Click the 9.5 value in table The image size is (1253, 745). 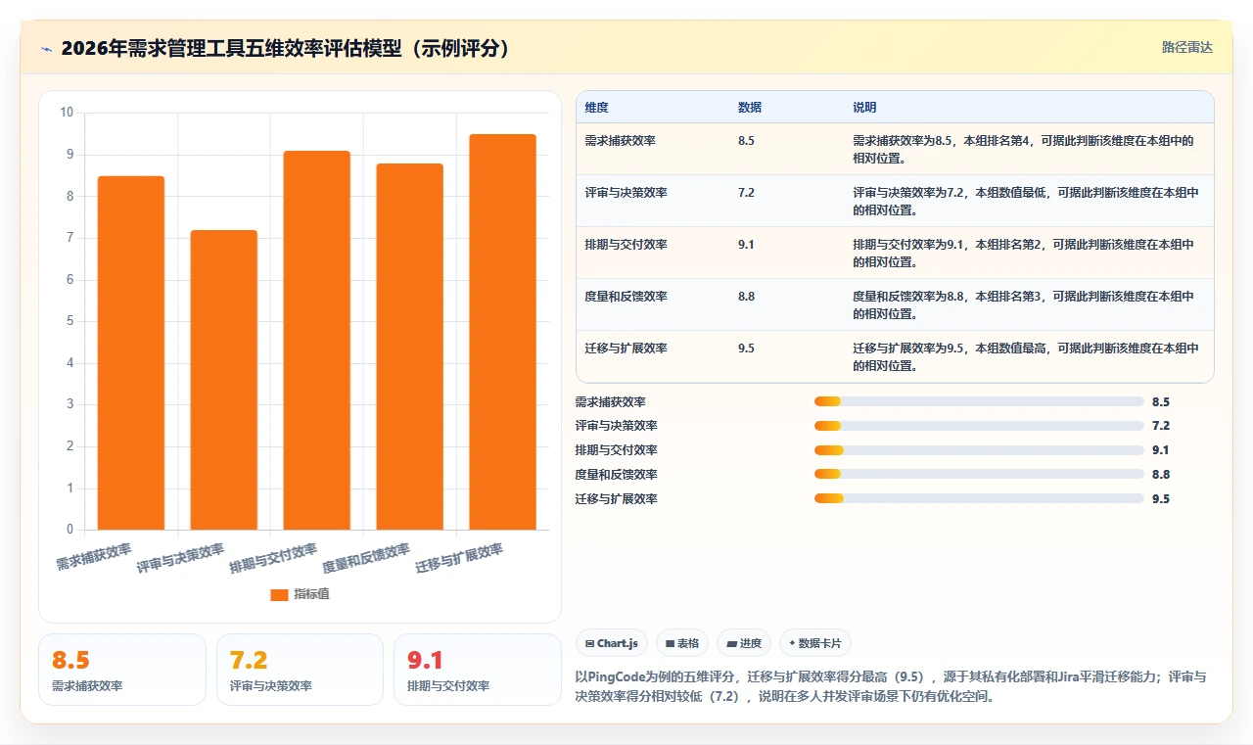point(746,349)
